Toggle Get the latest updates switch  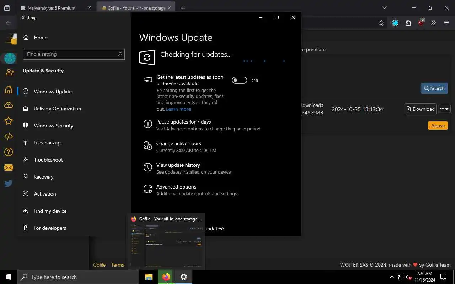point(240,81)
